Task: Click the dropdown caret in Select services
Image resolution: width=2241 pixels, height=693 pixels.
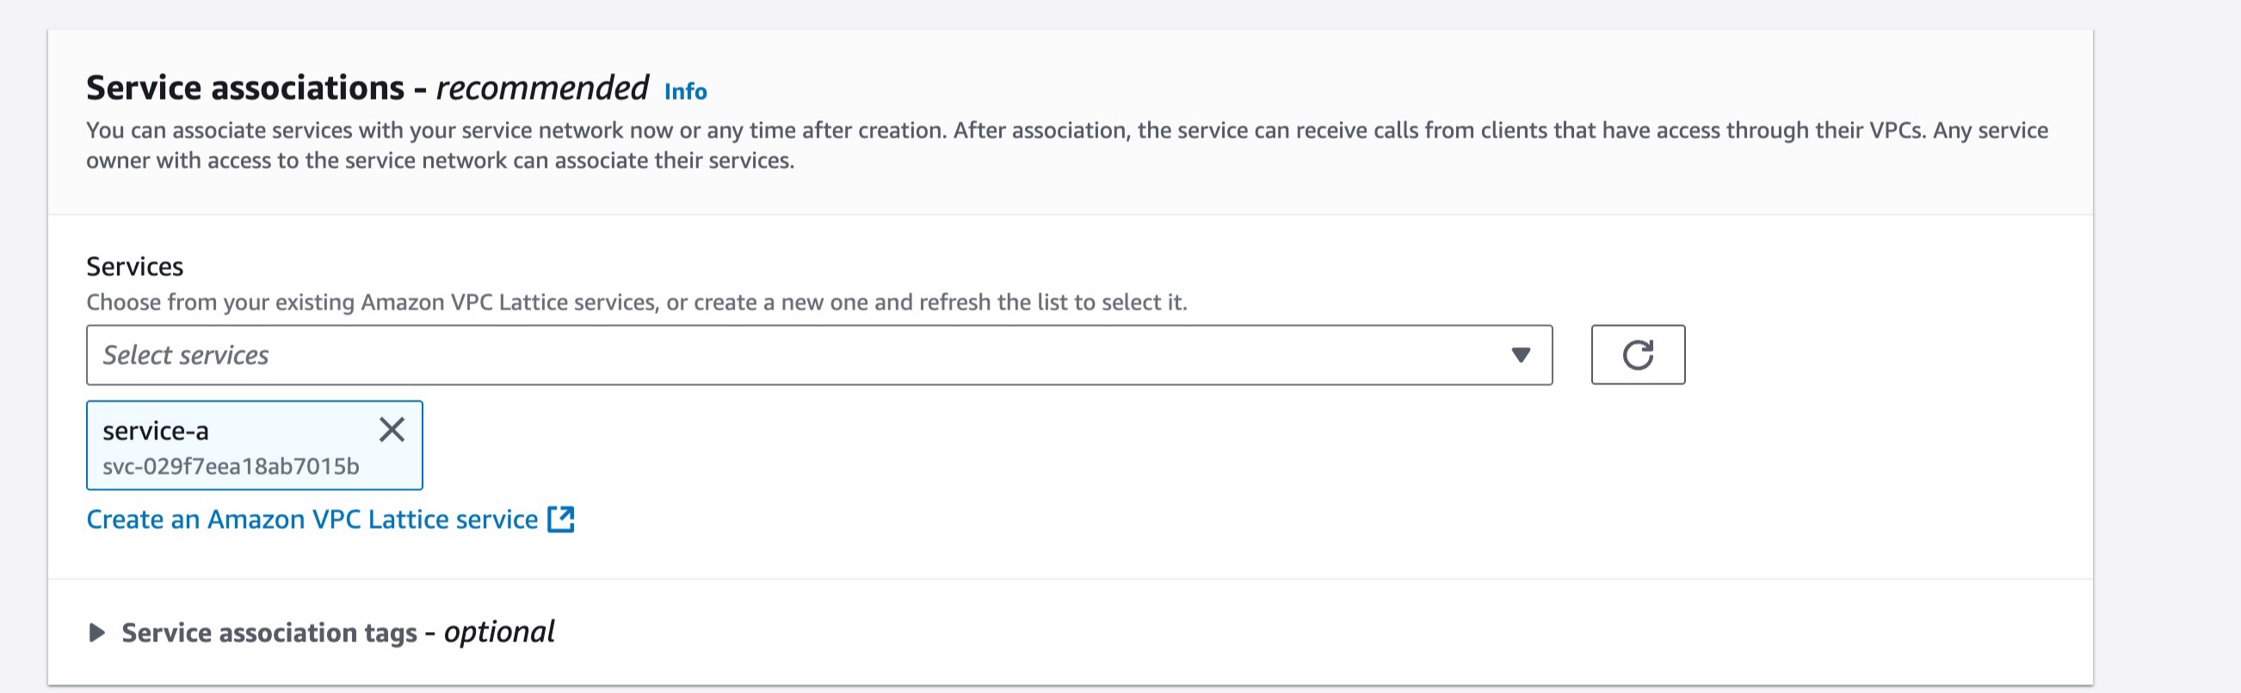Action: pyautogui.click(x=1520, y=355)
